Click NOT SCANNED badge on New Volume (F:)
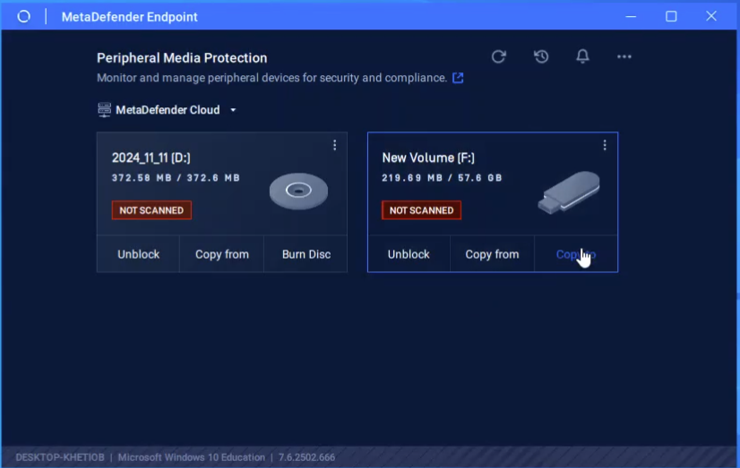 click(x=421, y=210)
